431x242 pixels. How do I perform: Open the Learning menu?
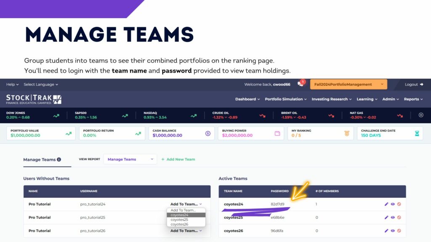pos(367,99)
